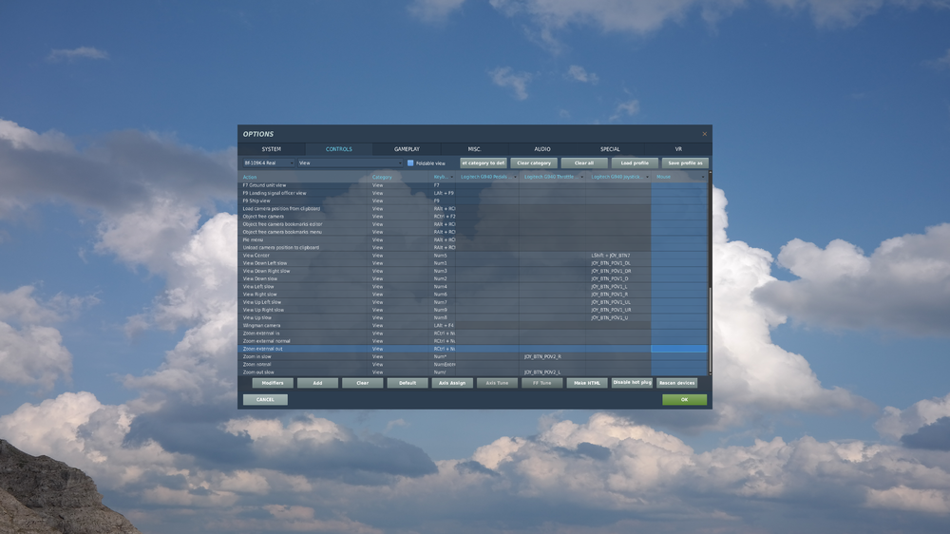This screenshot has height=534, width=950.
Task: Select 'Object free camera bookmarks menu' row
Action: [x=473, y=232]
